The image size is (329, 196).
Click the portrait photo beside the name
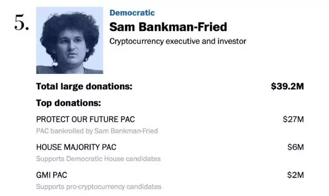(70, 40)
